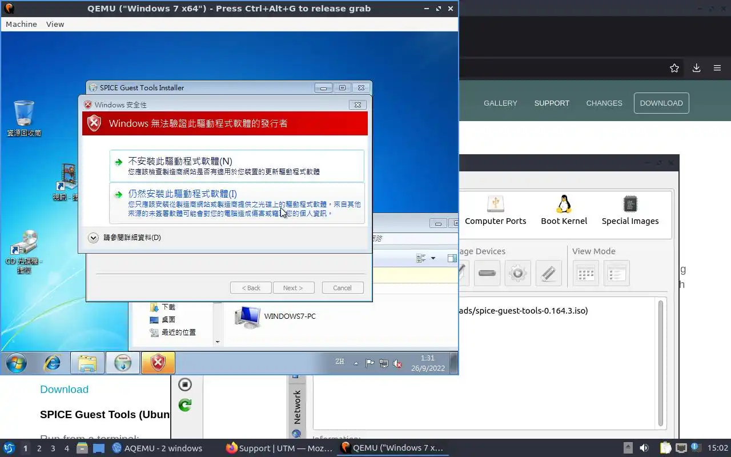Expand the see details section
The width and height of the screenshot is (731, 457).
click(x=125, y=238)
